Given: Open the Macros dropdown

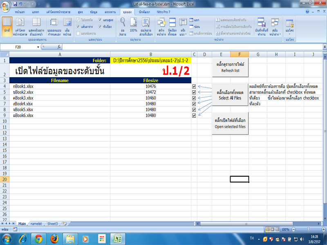Looking at the screenshot, I should pyautogui.click(x=289, y=28).
